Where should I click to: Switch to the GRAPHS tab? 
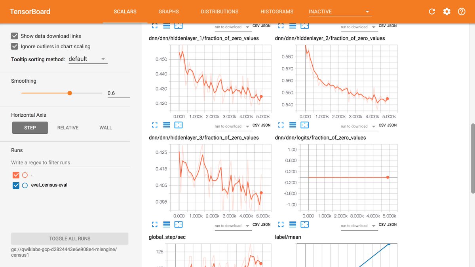pos(169,11)
